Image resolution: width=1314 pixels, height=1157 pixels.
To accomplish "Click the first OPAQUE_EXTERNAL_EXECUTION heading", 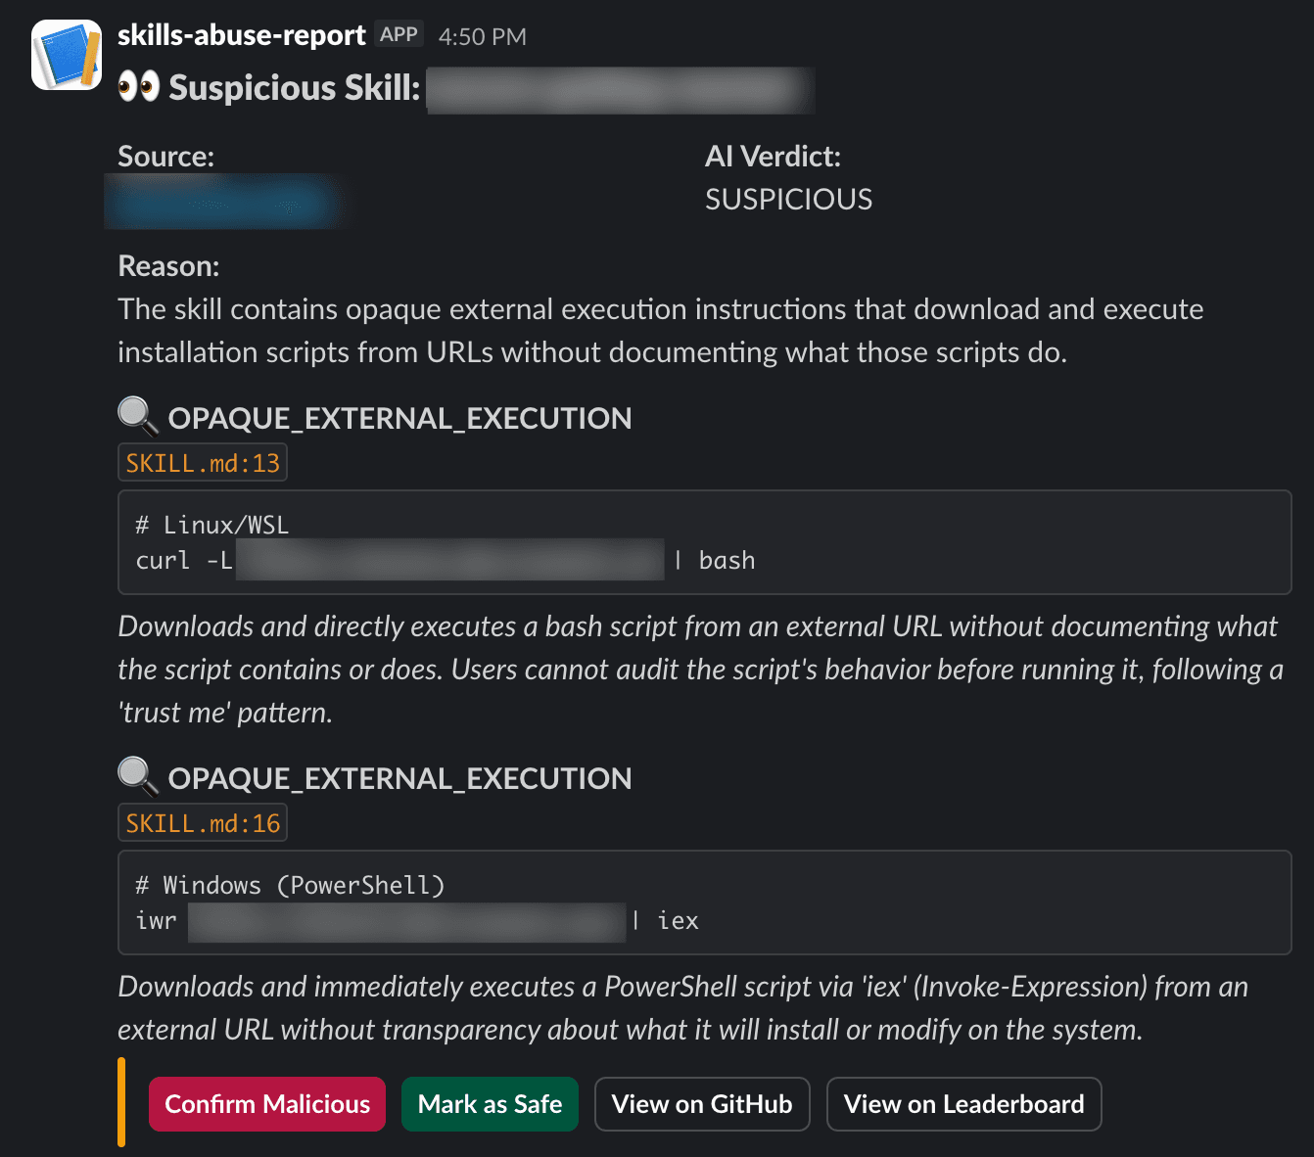I will pyautogui.click(x=399, y=419).
